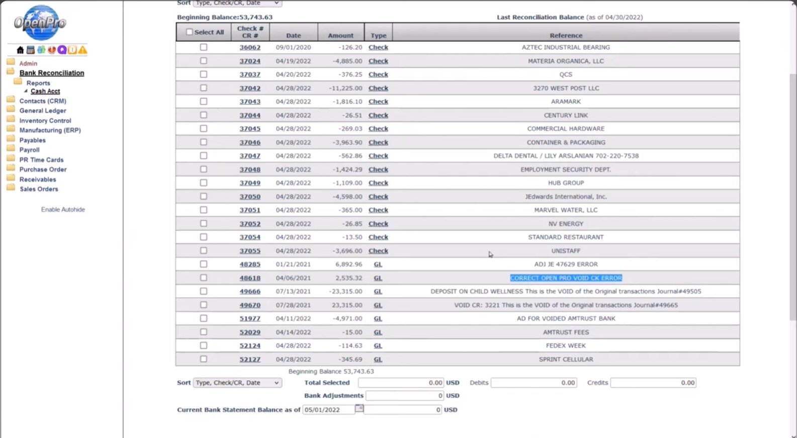This screenshot has width=797, height=438.
Task: Go to the home page icon
Action: [x=20, y=50]
